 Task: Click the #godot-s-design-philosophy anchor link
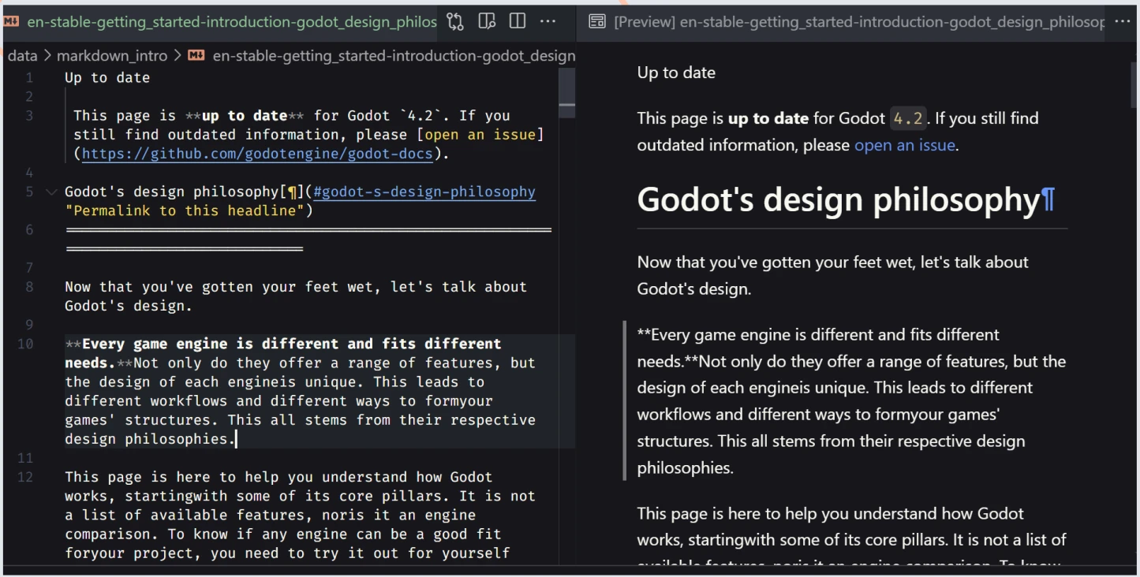pyautogui.click(x=424, y=192)
